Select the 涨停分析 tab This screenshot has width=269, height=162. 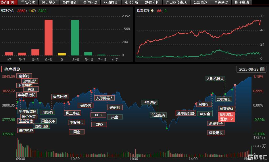point(131,2)
